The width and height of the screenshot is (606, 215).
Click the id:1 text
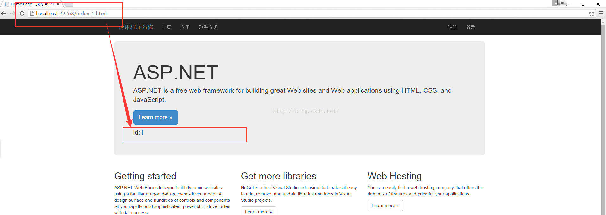click(x=138, y=132)
